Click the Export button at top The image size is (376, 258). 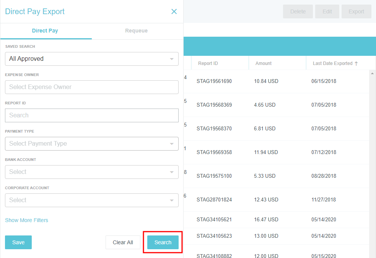(356, 11)
